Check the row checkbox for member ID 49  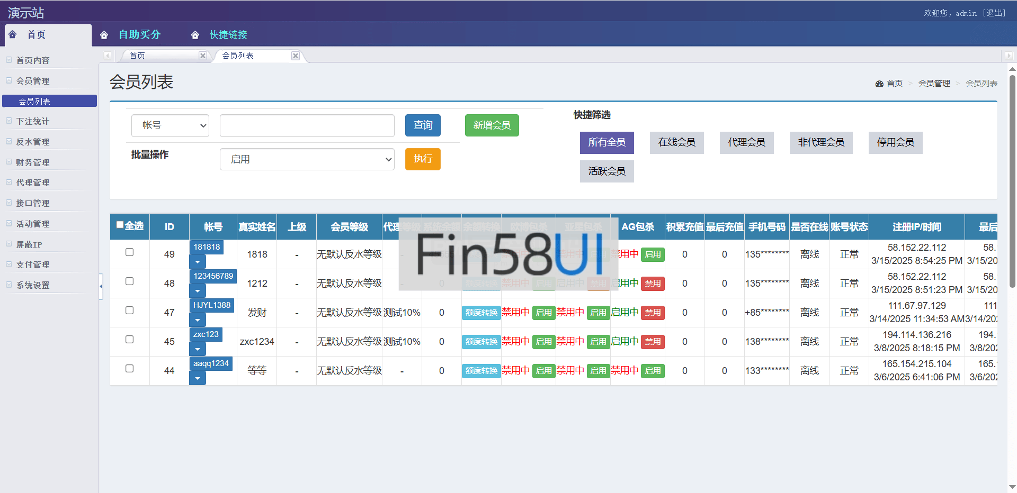tap(129, 252)
